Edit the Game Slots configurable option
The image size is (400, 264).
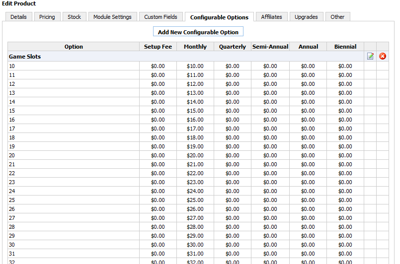370,56
